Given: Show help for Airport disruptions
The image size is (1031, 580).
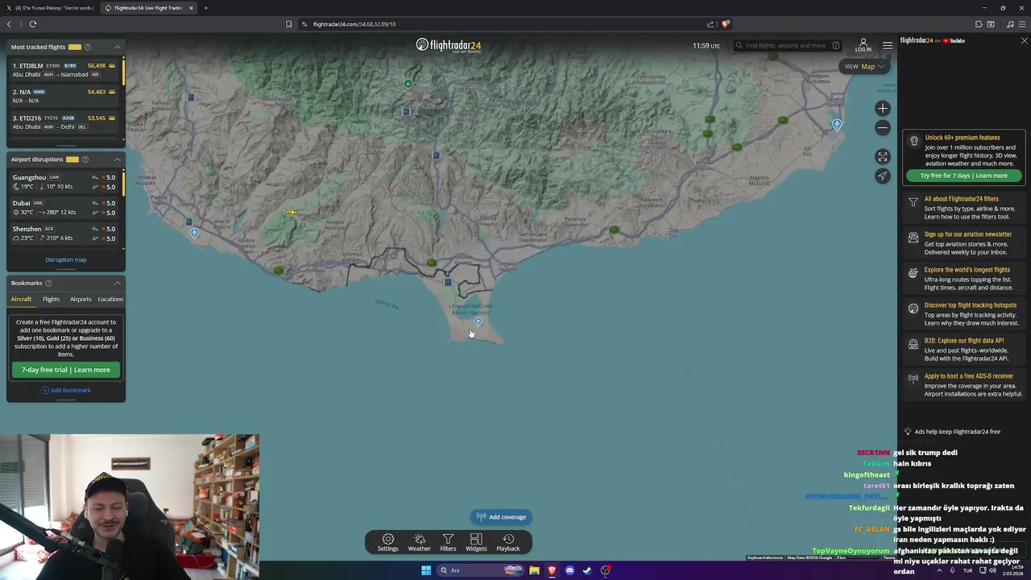Looking at the screenshot, I should pos(85,159).
